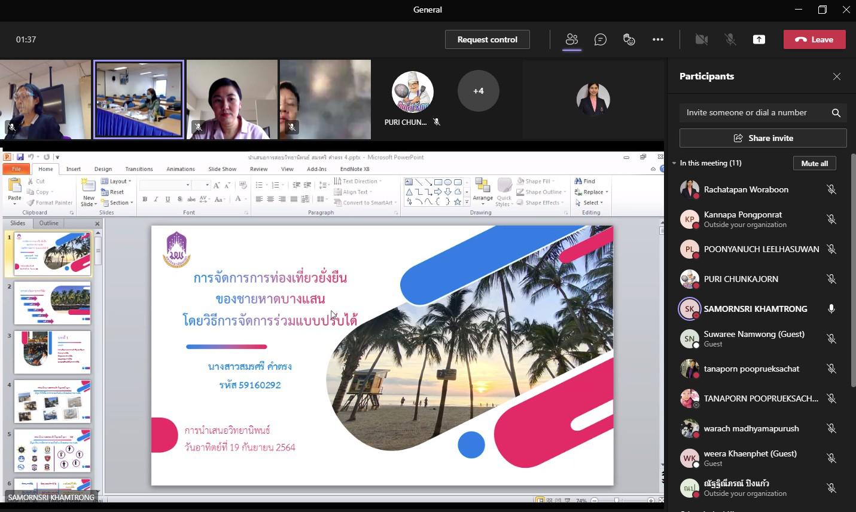
Task: Click POONYANUCH LEELHASUWAN's muted mic icon
Action: pyautogui.click(x=831, y=249)
